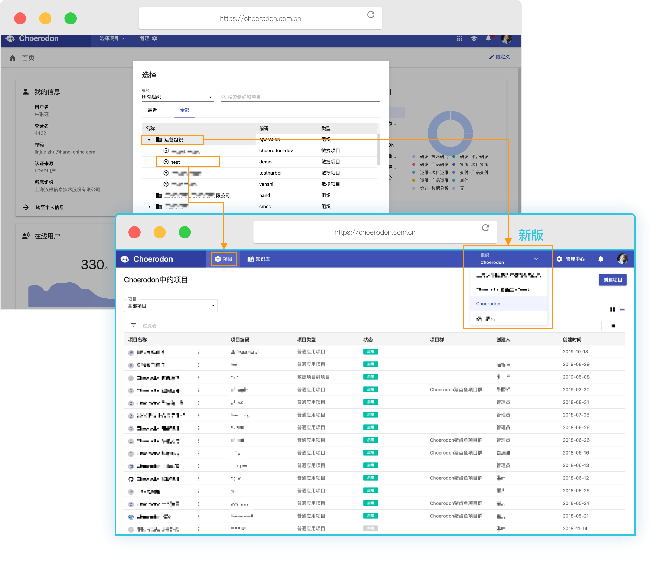This screenshot has height=561, width=661.
Task: Focus the 搜索组织和项目 search field
Action: tap(300, 97)
